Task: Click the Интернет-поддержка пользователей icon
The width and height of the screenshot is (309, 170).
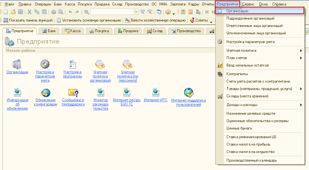Action: (x=189, y=93)
